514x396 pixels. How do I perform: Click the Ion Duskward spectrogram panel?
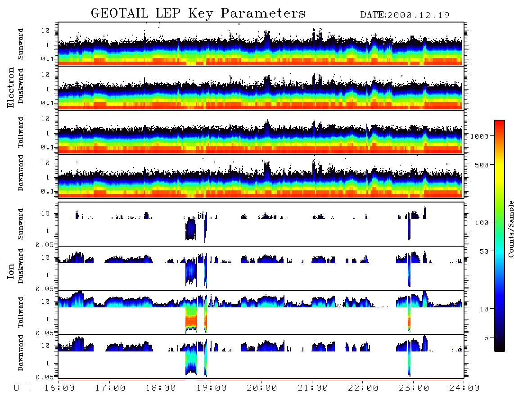pos(261,268)
